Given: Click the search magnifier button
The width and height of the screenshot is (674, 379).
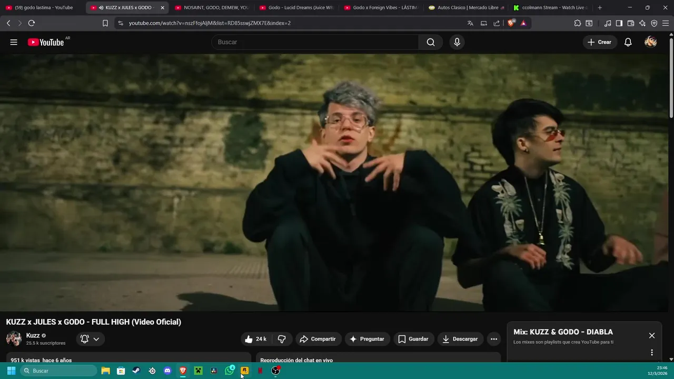Looking at the screenshot, I should click(x=431, y=42).
